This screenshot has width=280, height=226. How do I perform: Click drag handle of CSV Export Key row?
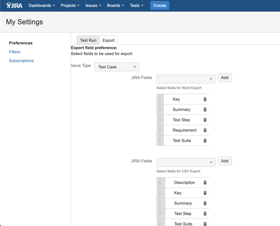point(161,193)
